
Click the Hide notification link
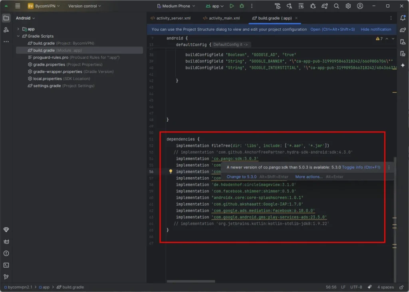pos(376,29)
